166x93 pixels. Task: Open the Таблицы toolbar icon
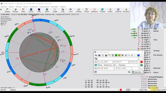[x=79, y=10]
